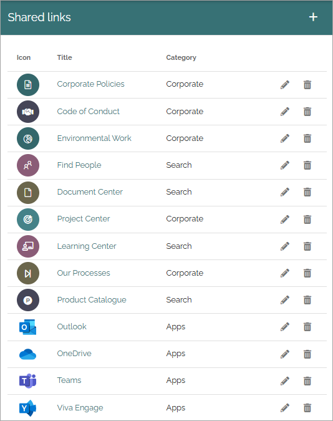Screen dimensions: 333x421
Task: Open the Product Catalogue link
Action: point(92,300)
